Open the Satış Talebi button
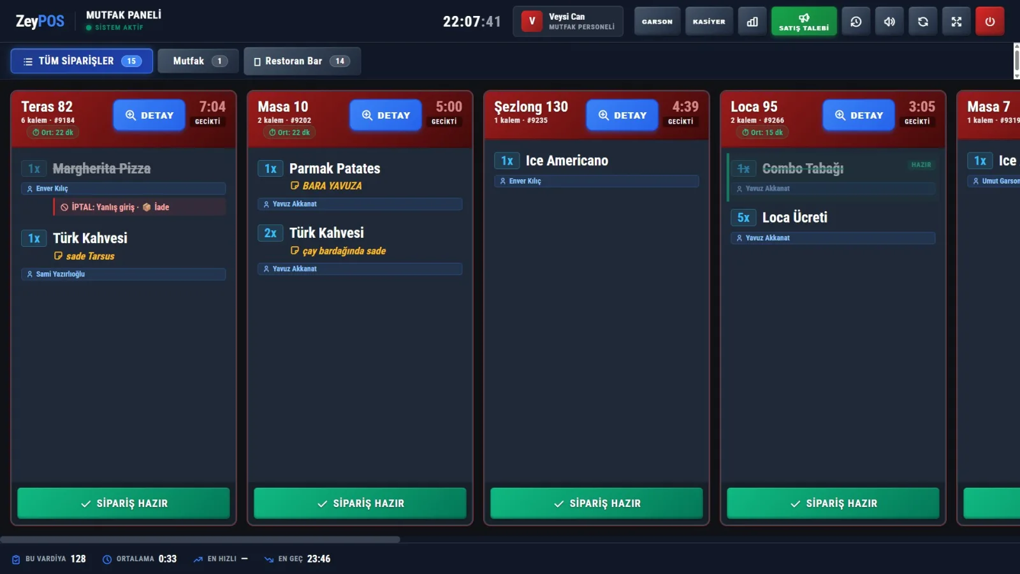Image resolution: width=1020 pixels, height=574 pixels. 804,22
